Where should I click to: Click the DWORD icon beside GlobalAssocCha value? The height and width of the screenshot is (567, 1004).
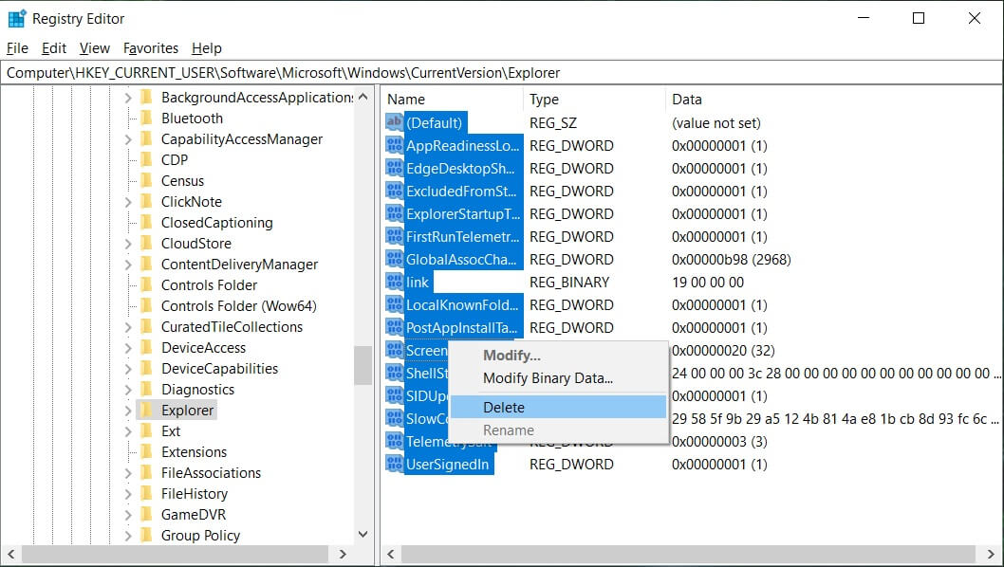[x=395, y=259]
